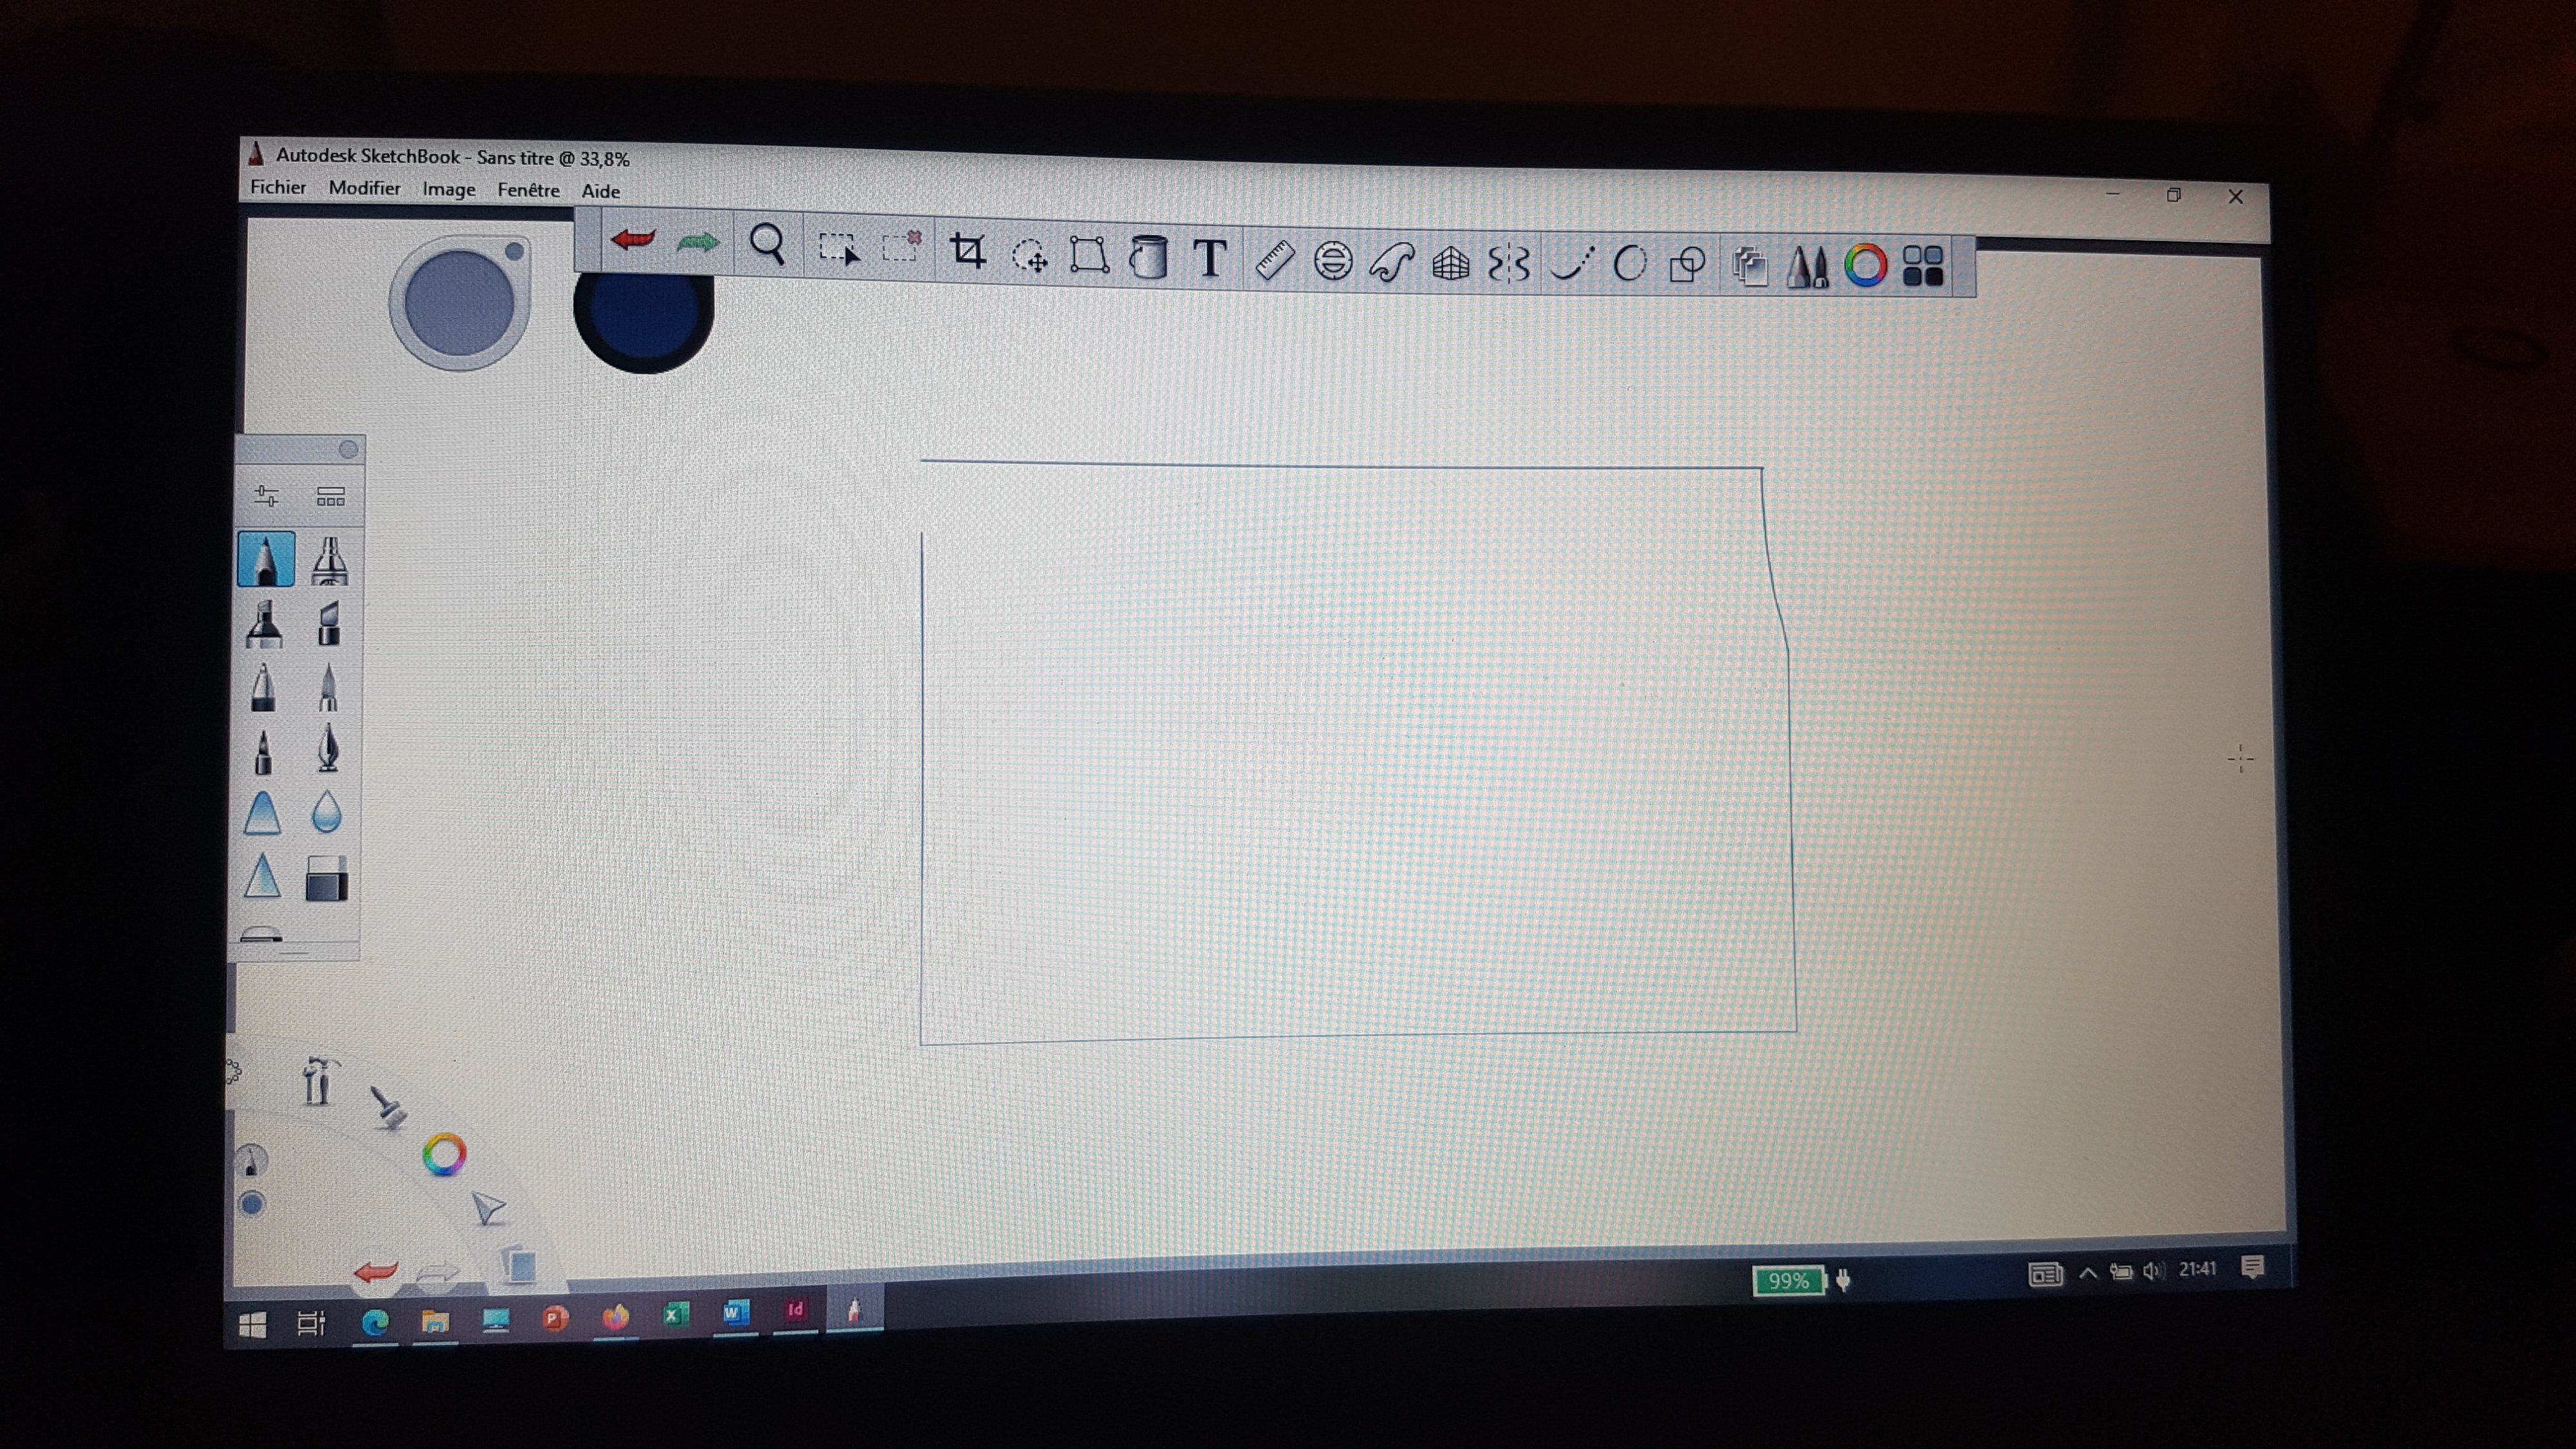
Task: Show hidden system tray icons chevron
Action: tap(2087, 1273)
